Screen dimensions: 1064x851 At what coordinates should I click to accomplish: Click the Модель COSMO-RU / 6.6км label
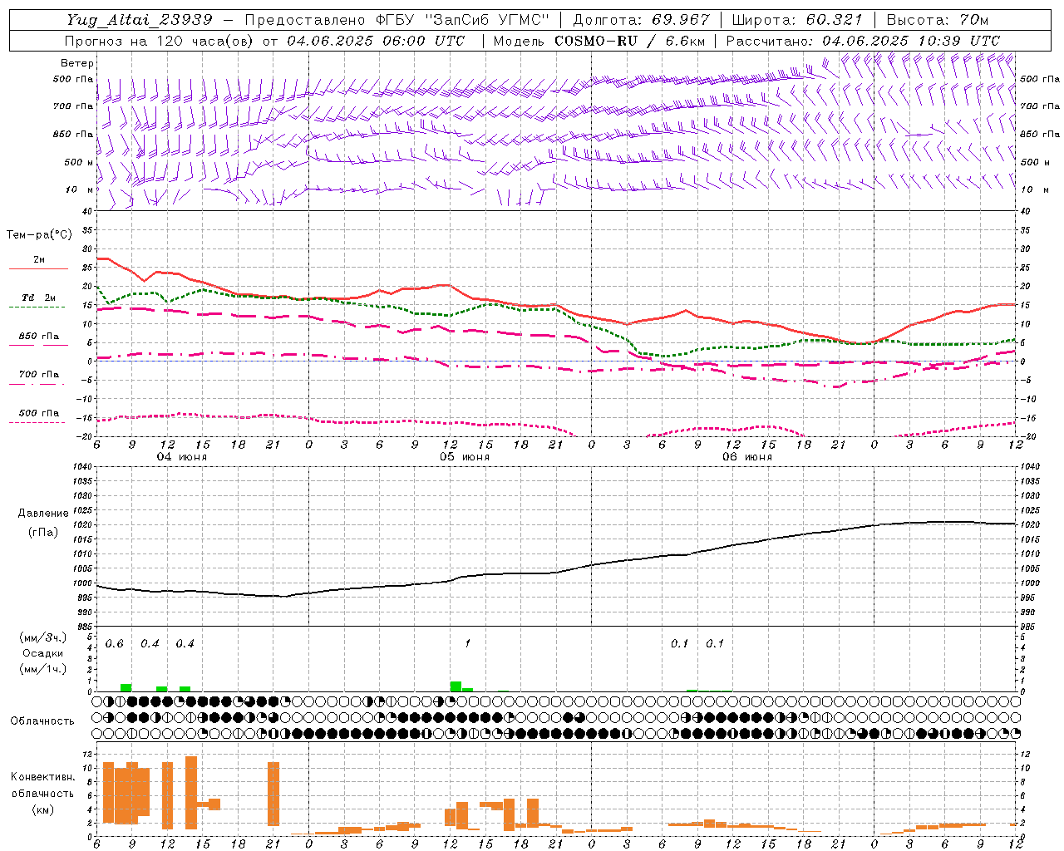click(x=599, y=41)
